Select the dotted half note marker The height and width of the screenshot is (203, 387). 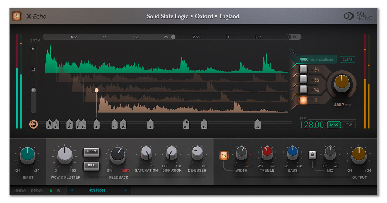pos(204,124)
